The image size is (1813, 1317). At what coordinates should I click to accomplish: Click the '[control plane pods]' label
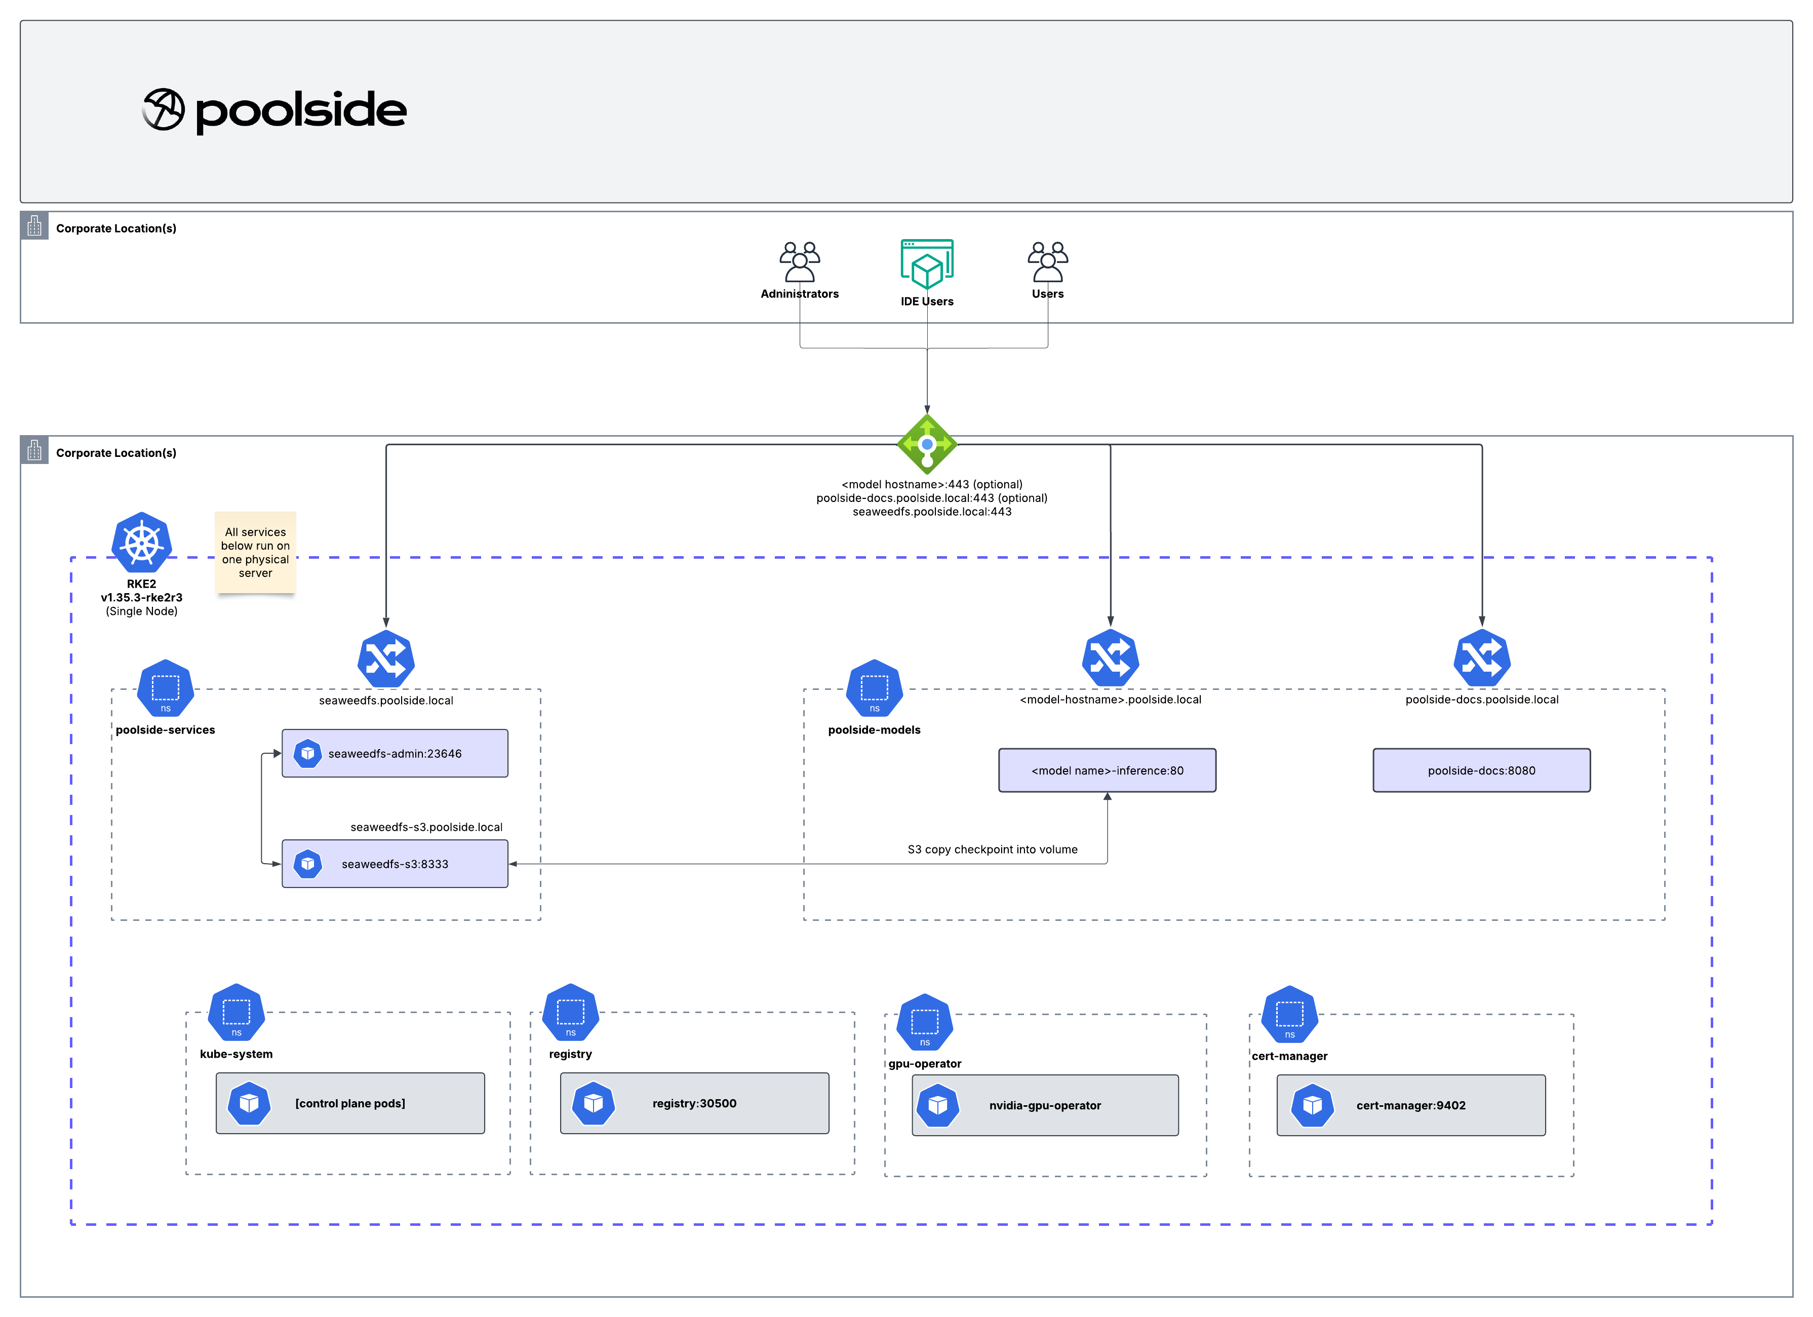pos(350,1104)
